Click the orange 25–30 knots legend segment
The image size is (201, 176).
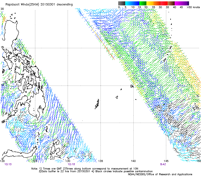(157, 3)
